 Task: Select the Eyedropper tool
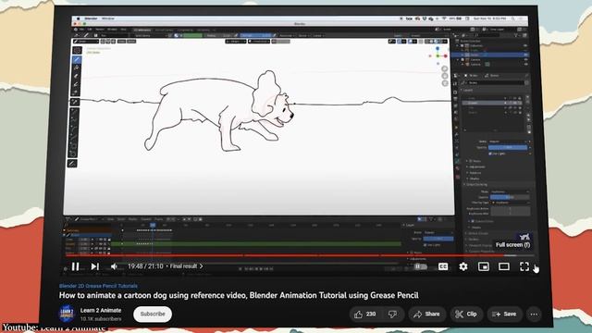(x=74, y=102)
